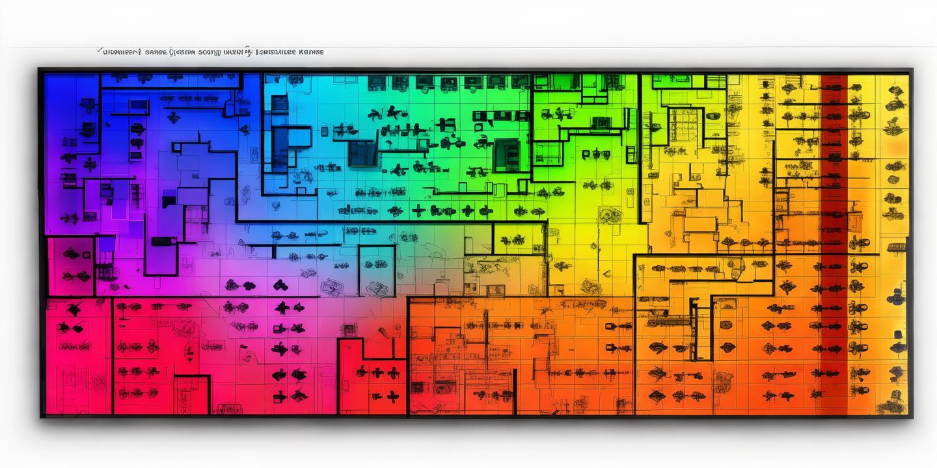Click the small yellow-green room with two icons
This screenshot has height=468, width=937.
pos(519,239)
